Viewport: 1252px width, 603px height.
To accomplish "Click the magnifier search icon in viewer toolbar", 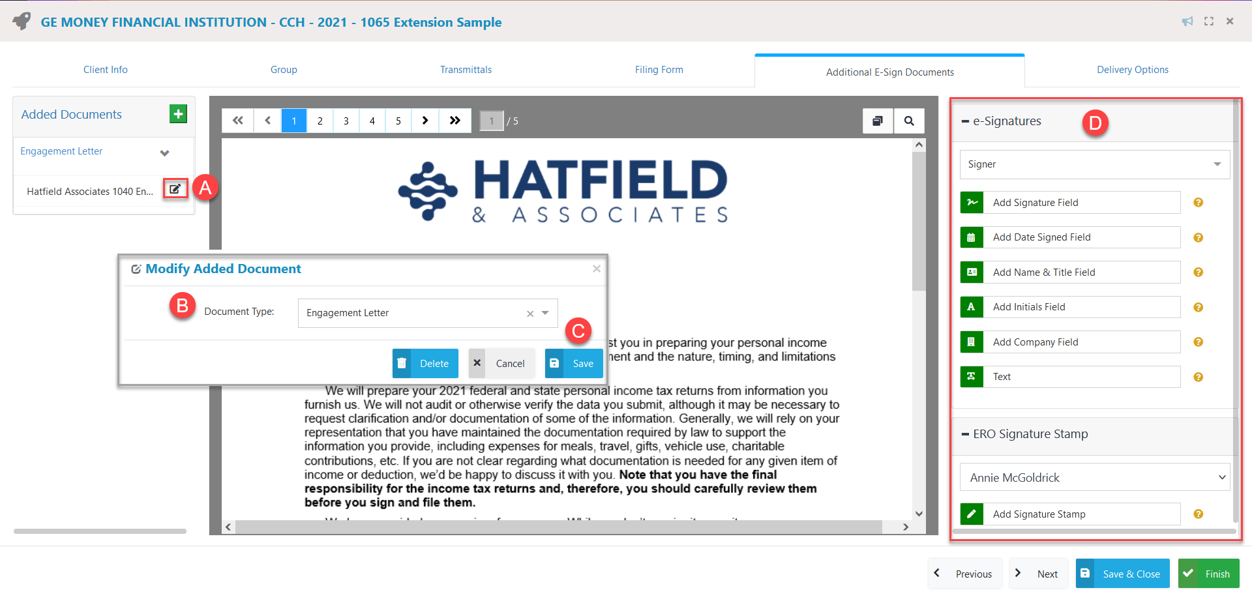I will (909, 121).
